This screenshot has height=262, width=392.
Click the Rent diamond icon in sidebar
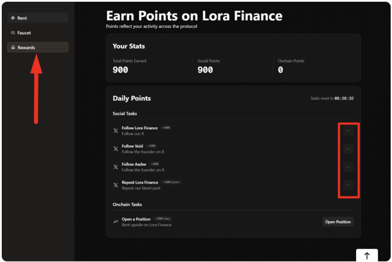(x=13, y=18)
